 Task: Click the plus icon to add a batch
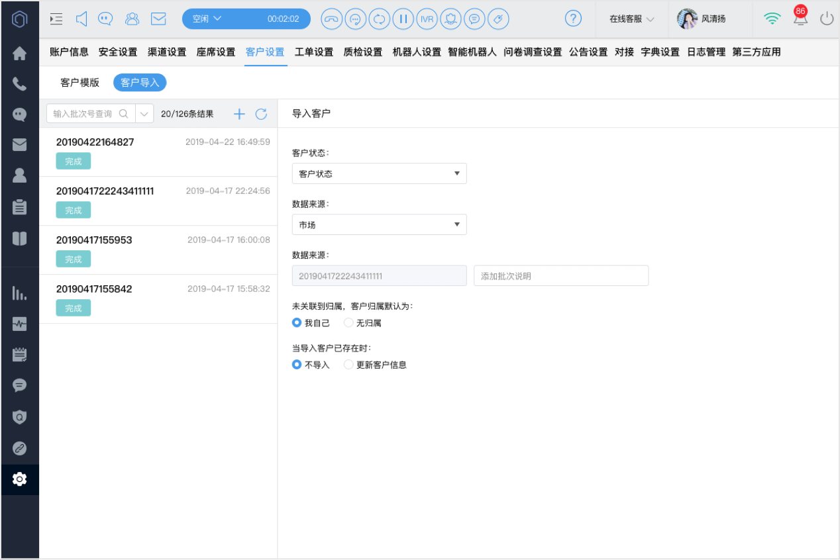tap(239, 114)
